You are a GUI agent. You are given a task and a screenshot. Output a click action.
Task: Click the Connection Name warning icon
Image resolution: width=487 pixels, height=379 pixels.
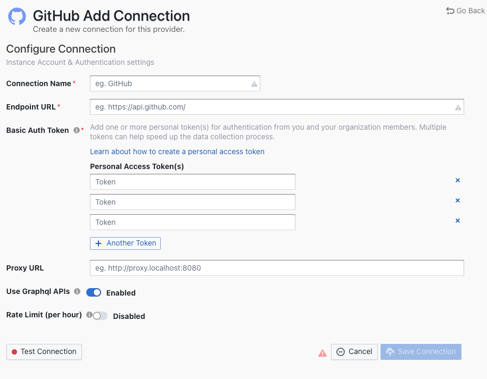[254, 84]
